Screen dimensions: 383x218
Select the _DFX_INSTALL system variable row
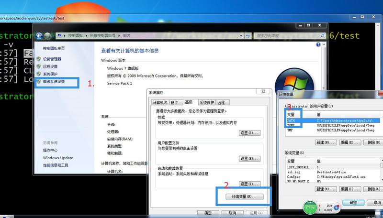click(333, 167)
